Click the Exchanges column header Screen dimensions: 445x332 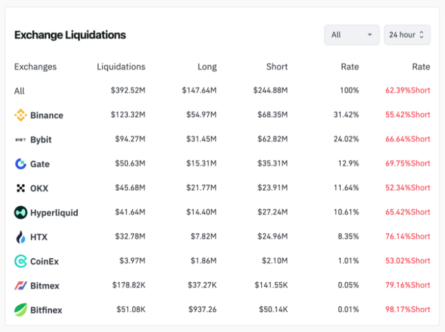[x=35, y=67]
